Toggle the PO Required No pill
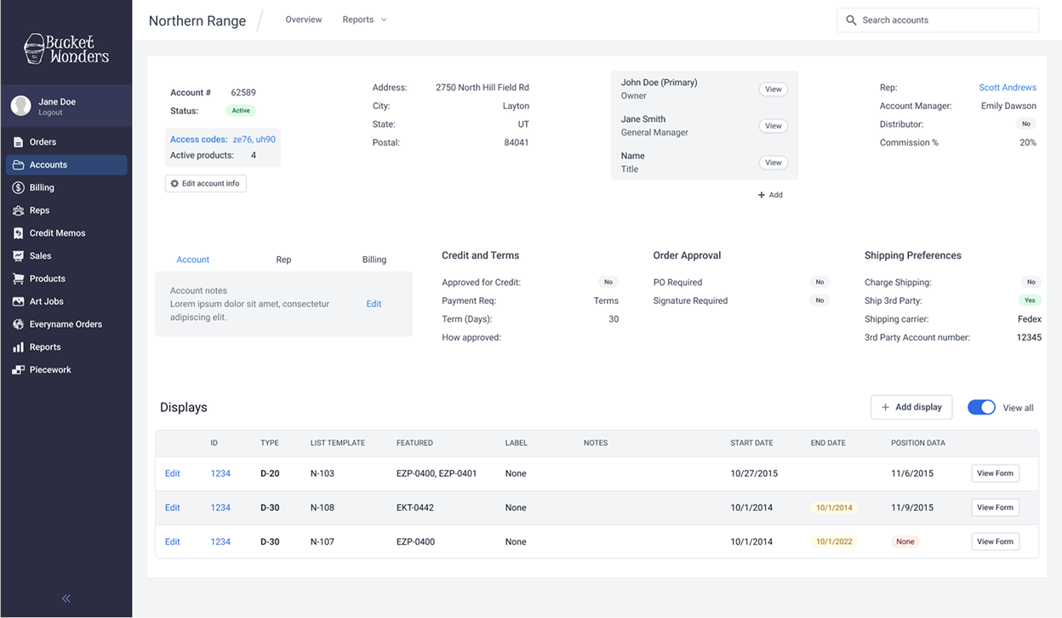Screen dimensions: 1062x618 pos(819,283)
